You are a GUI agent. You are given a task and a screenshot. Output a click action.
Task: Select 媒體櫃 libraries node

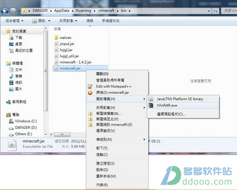coord(15,63)
